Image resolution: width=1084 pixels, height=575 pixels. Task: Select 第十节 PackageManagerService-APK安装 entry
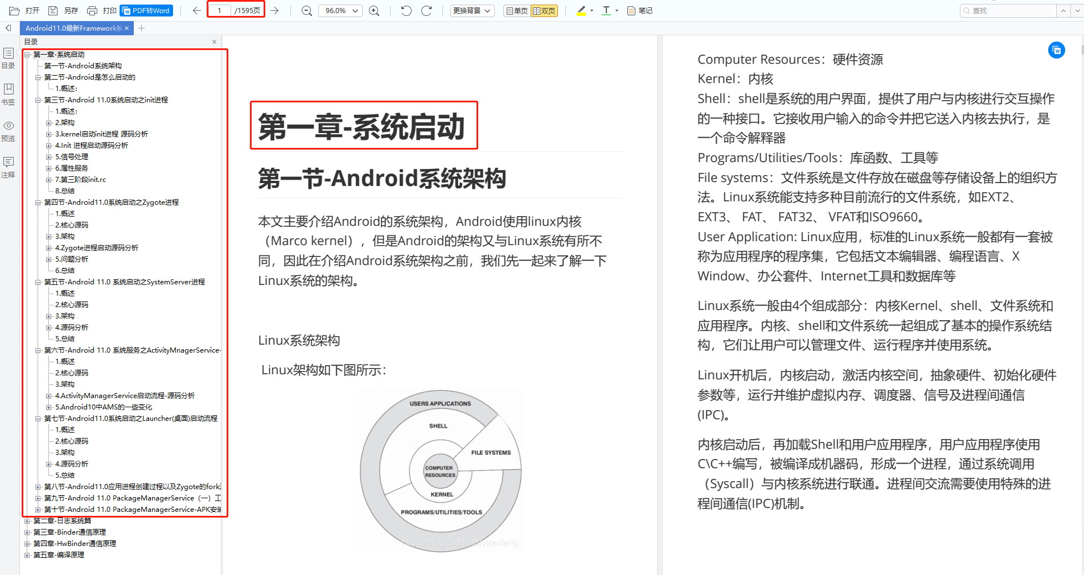coord(132,510)
